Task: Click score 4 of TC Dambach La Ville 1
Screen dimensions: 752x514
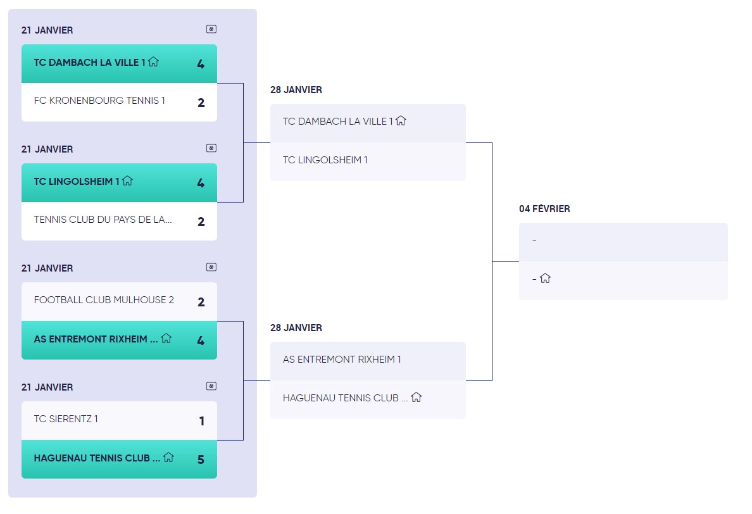Action: 201,64
